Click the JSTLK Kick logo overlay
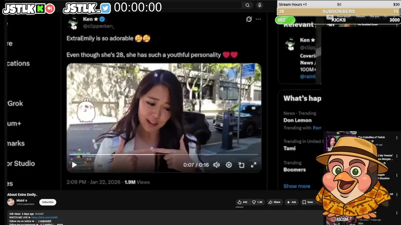This screenshot has height=225, width=401. pyautogui.click(x=29, y=9)
